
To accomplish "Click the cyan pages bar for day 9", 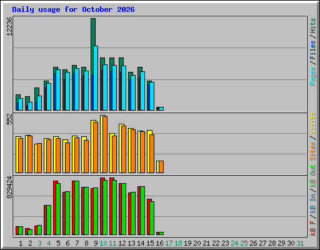I will (96, 78).
